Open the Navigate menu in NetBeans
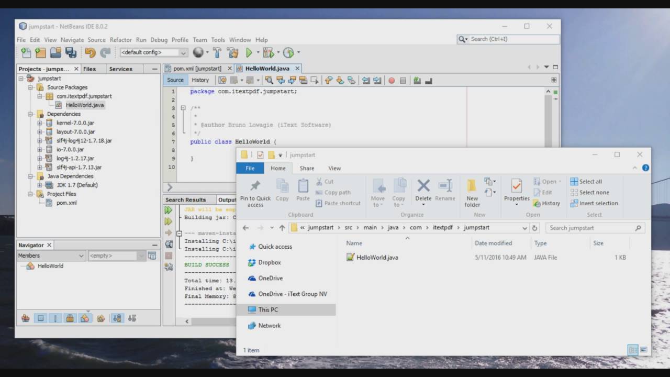The width and height of the screenshot is (670, 377). pos(72,40)
